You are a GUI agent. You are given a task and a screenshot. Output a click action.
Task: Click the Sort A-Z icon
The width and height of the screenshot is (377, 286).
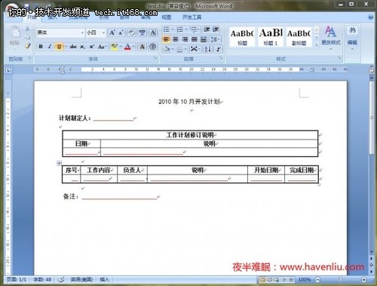tap(207, 49)
